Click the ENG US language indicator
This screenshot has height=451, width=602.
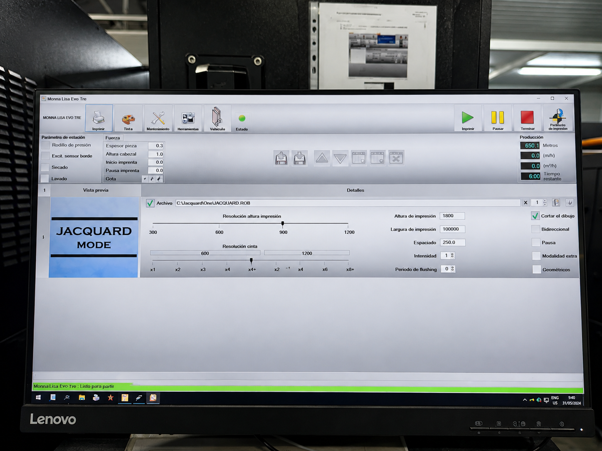pos(555,400)
